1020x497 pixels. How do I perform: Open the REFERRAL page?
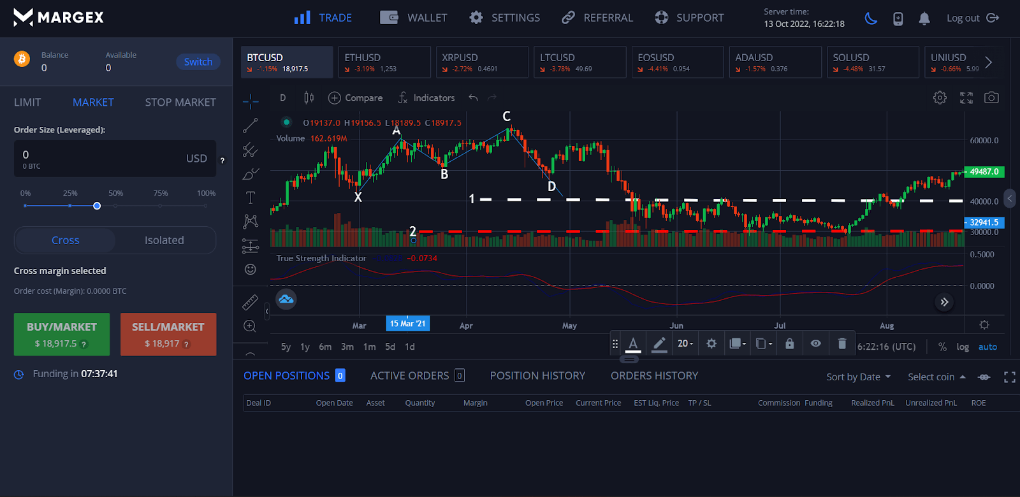597,18
